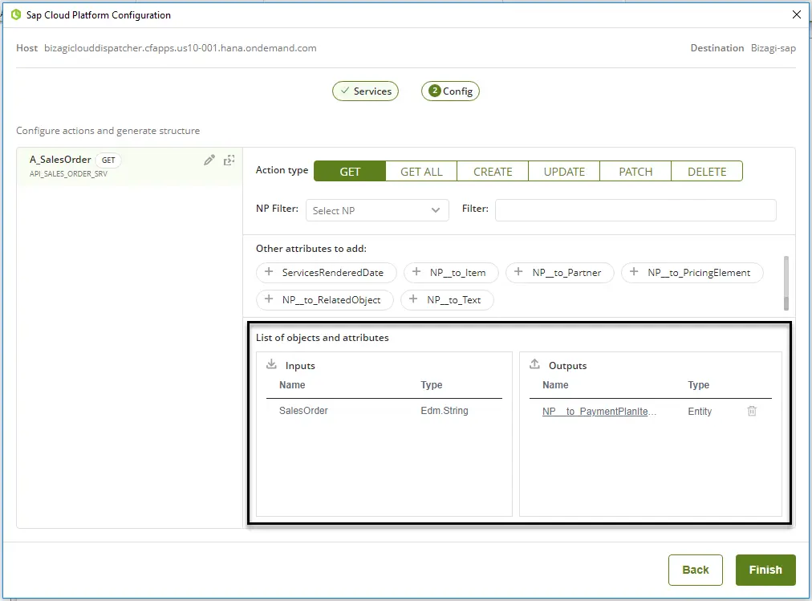
Task: Add the NP__to_Text attribute
Action: (447, 300)
